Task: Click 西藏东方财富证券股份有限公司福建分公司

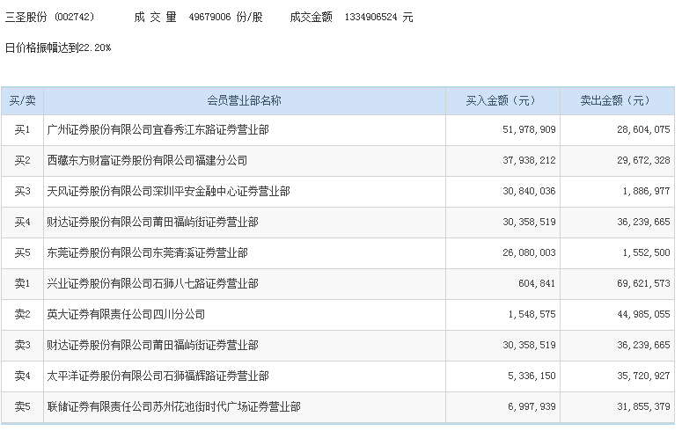Action: [x=147, y=160]
